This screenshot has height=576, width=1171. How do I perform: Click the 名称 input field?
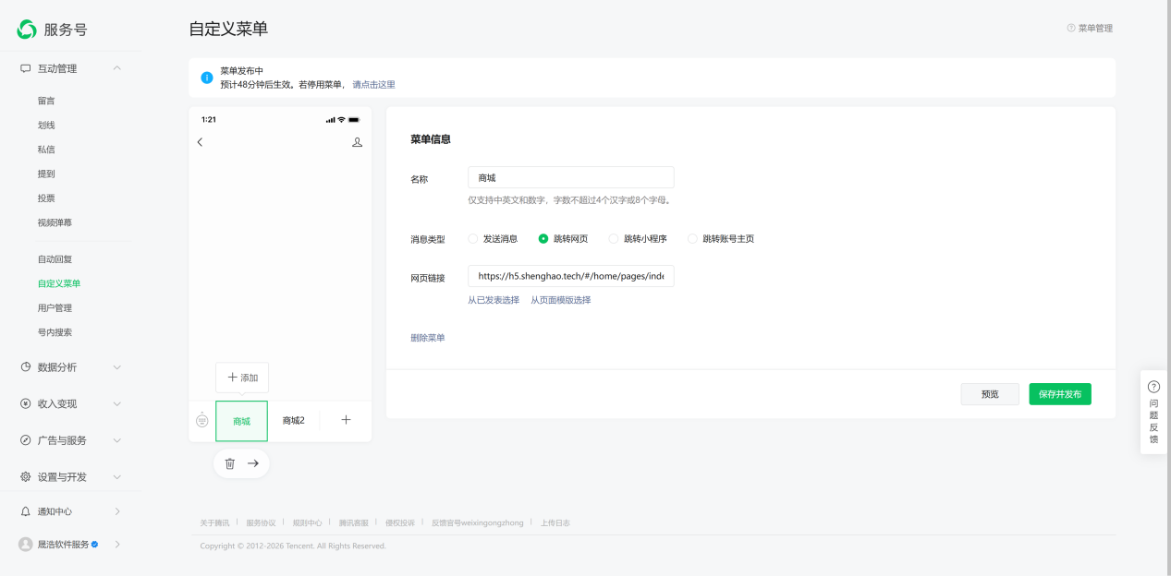pyautogui.click(x=570, y=177)
